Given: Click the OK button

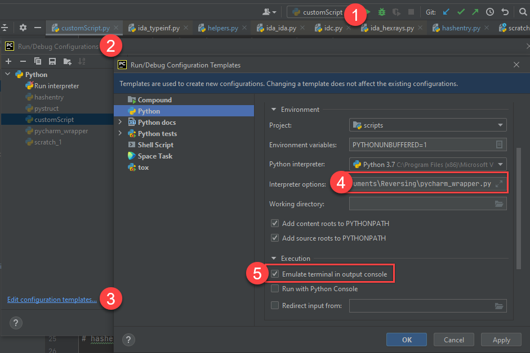Looking at the screenshot, I should (407, 340).
